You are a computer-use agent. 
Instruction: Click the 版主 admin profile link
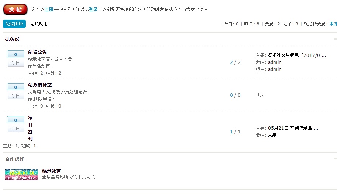coord(275,69)
